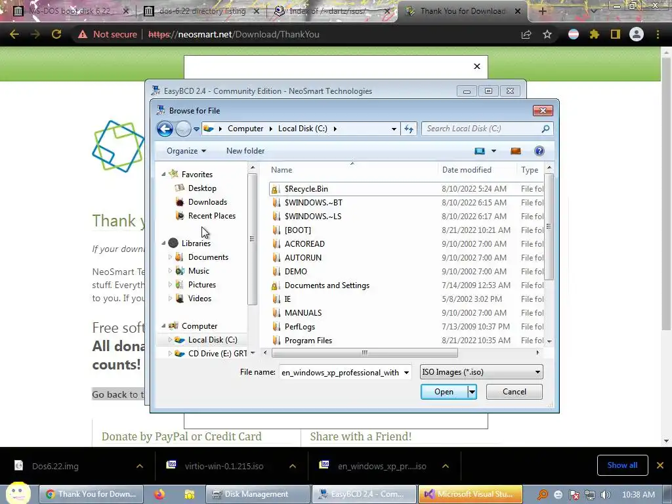
Task: Click New folder in toolbar
Action: tap(245, 151)
